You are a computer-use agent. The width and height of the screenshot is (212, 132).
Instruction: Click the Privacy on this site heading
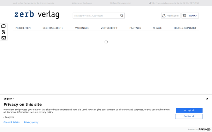click(23, 105)
